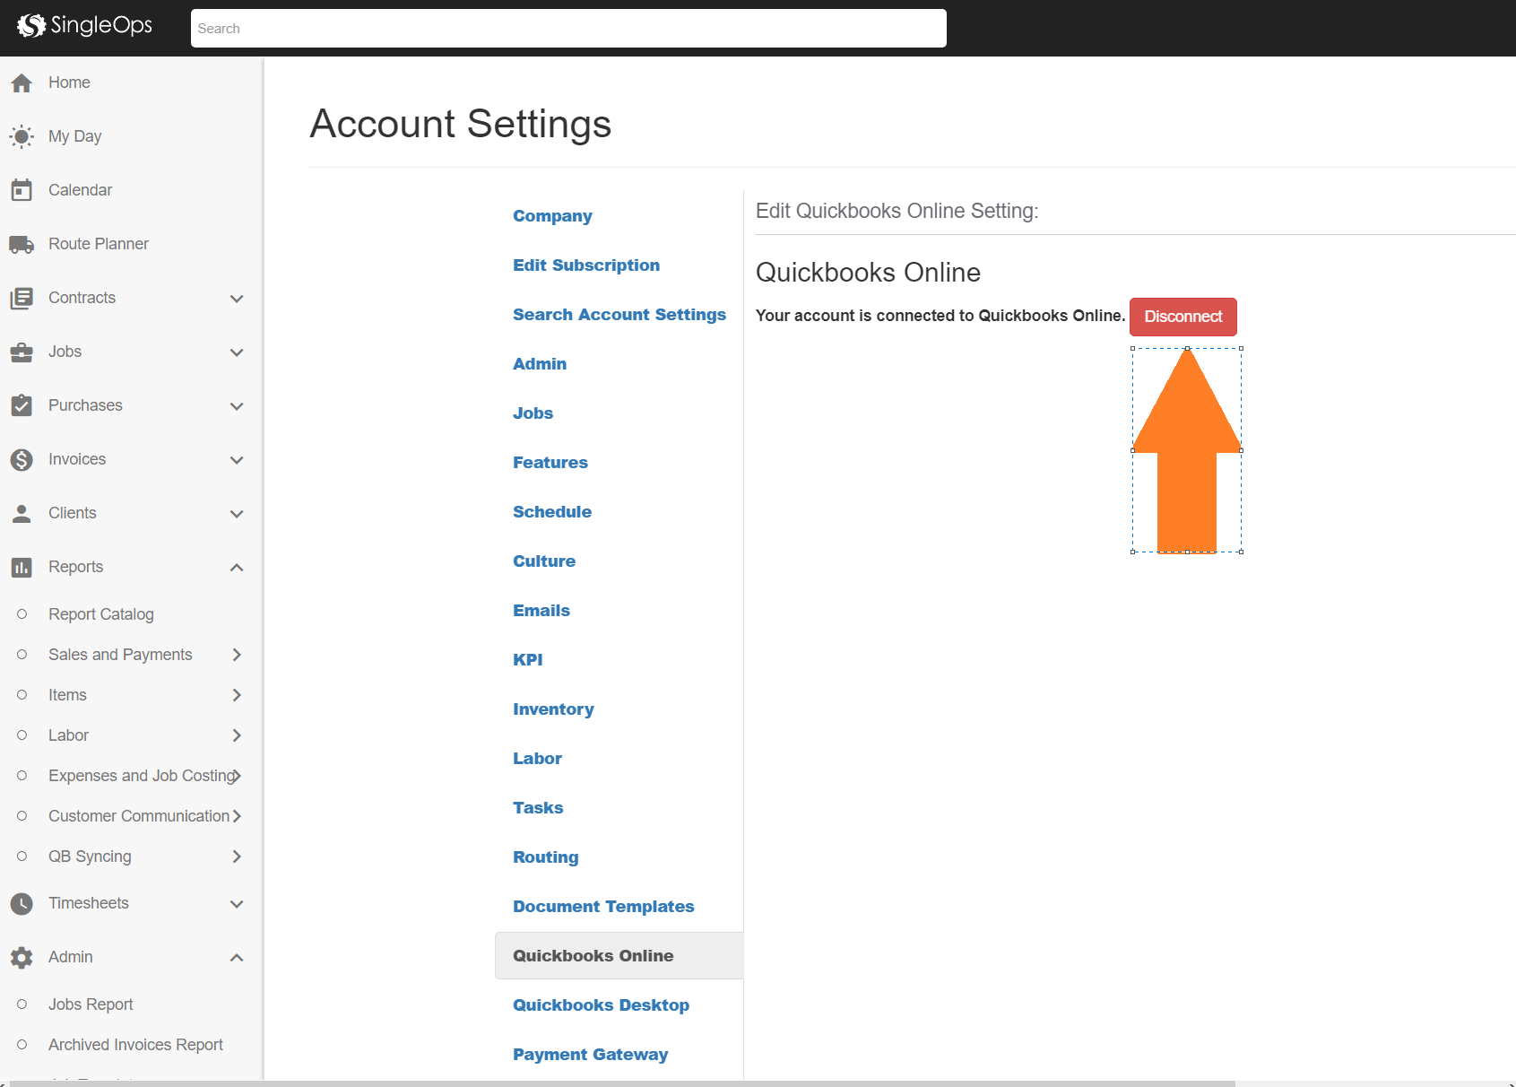Expand QB Syncing submenu arrow
The width and height of the screenshot is (1516, 1087).
(x=237, y=857)
